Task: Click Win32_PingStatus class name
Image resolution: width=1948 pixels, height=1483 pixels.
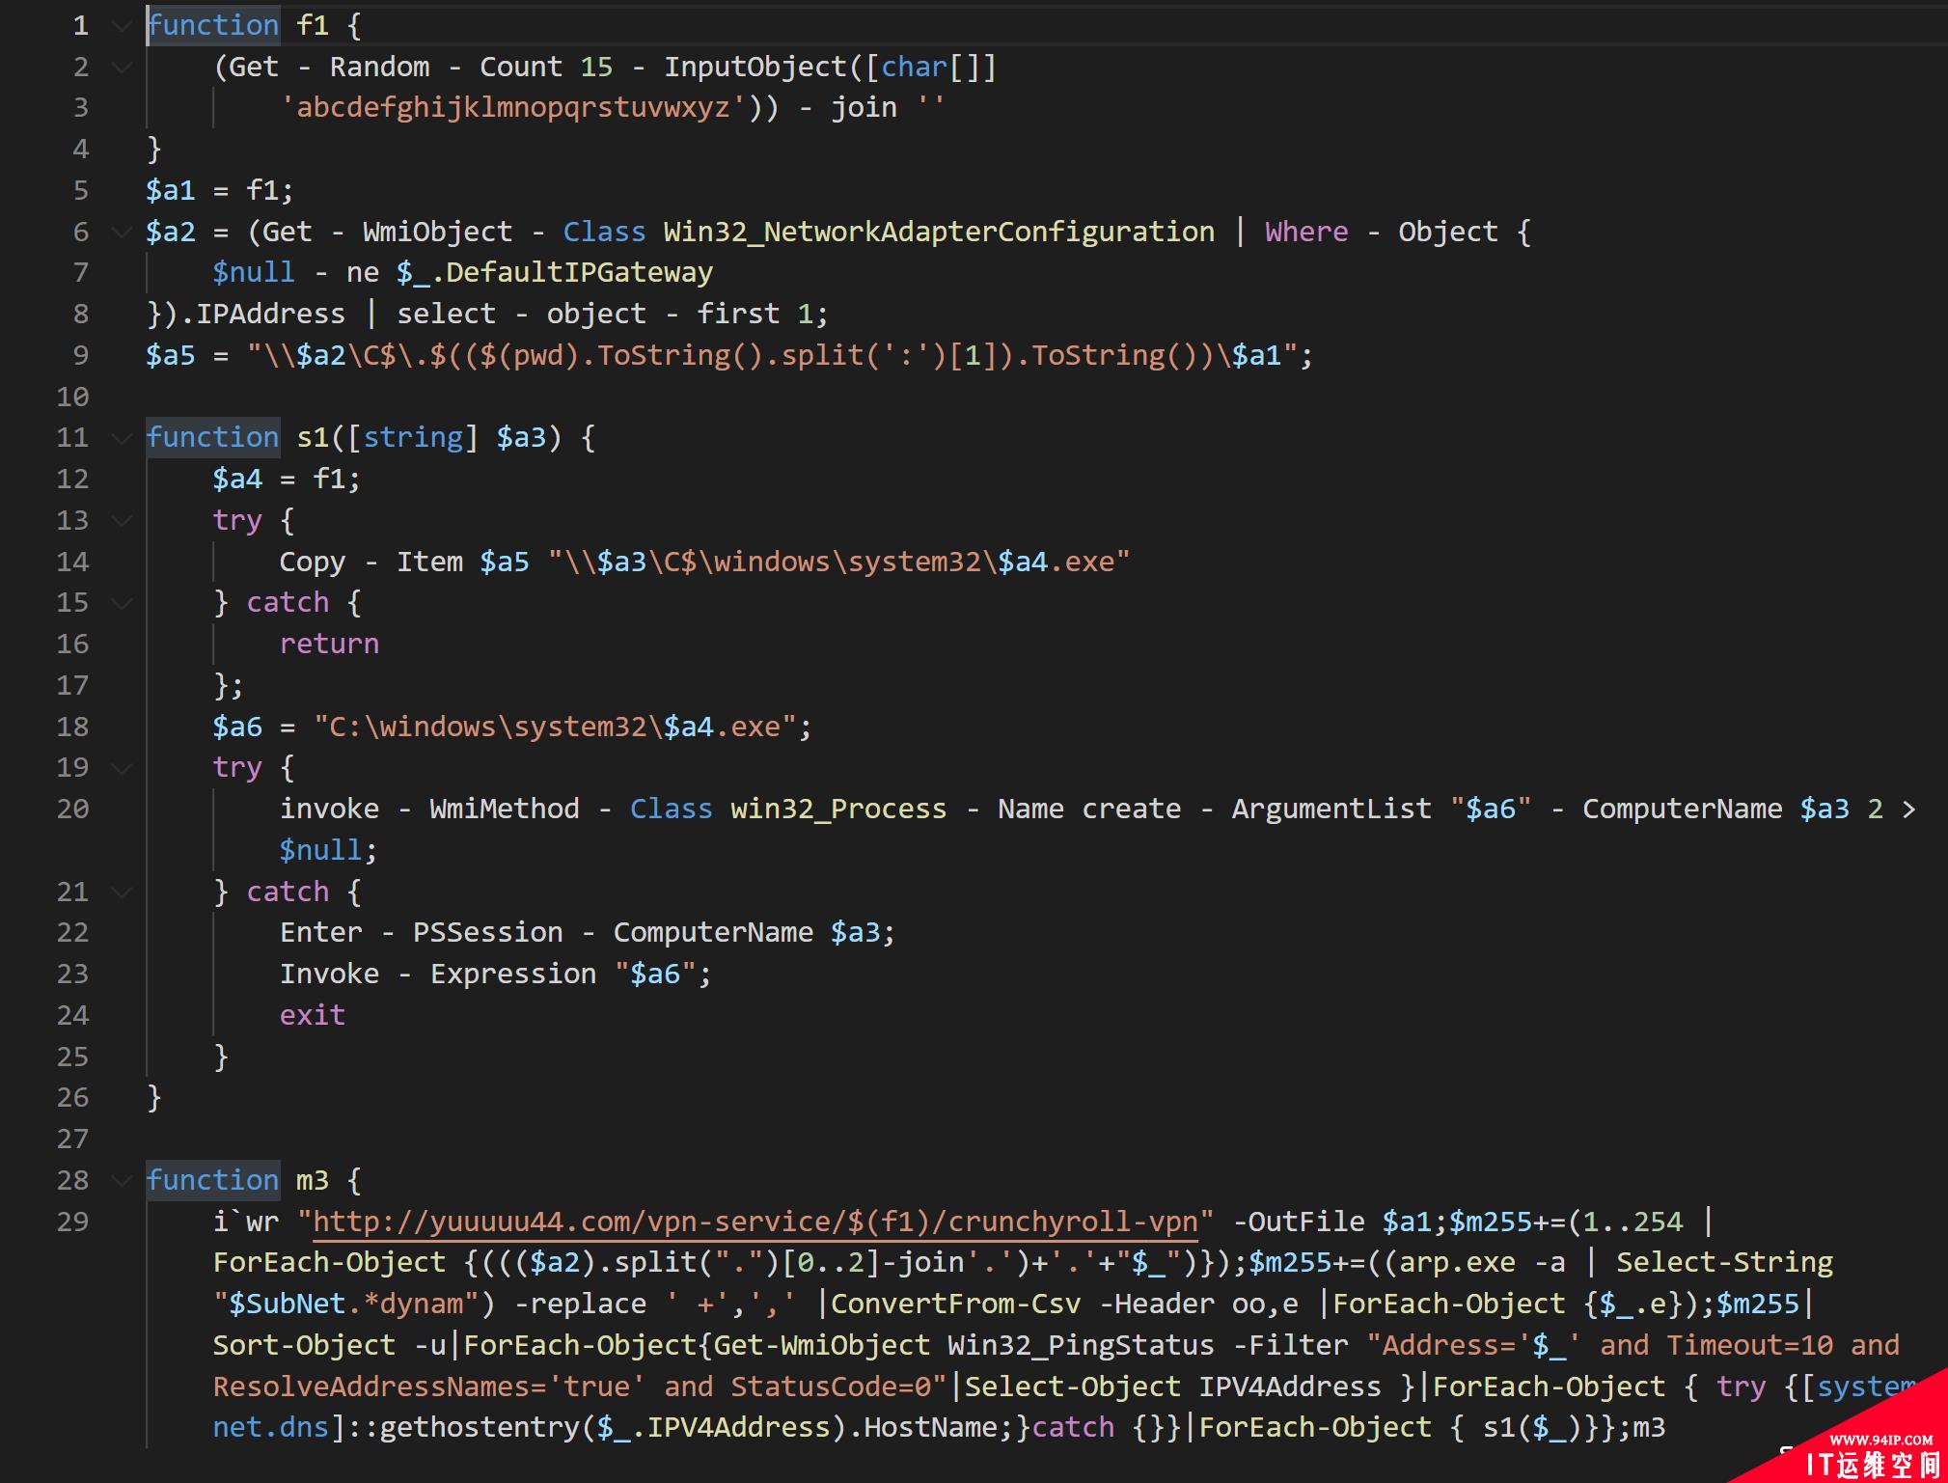Action: [x=1081, y=1346]
